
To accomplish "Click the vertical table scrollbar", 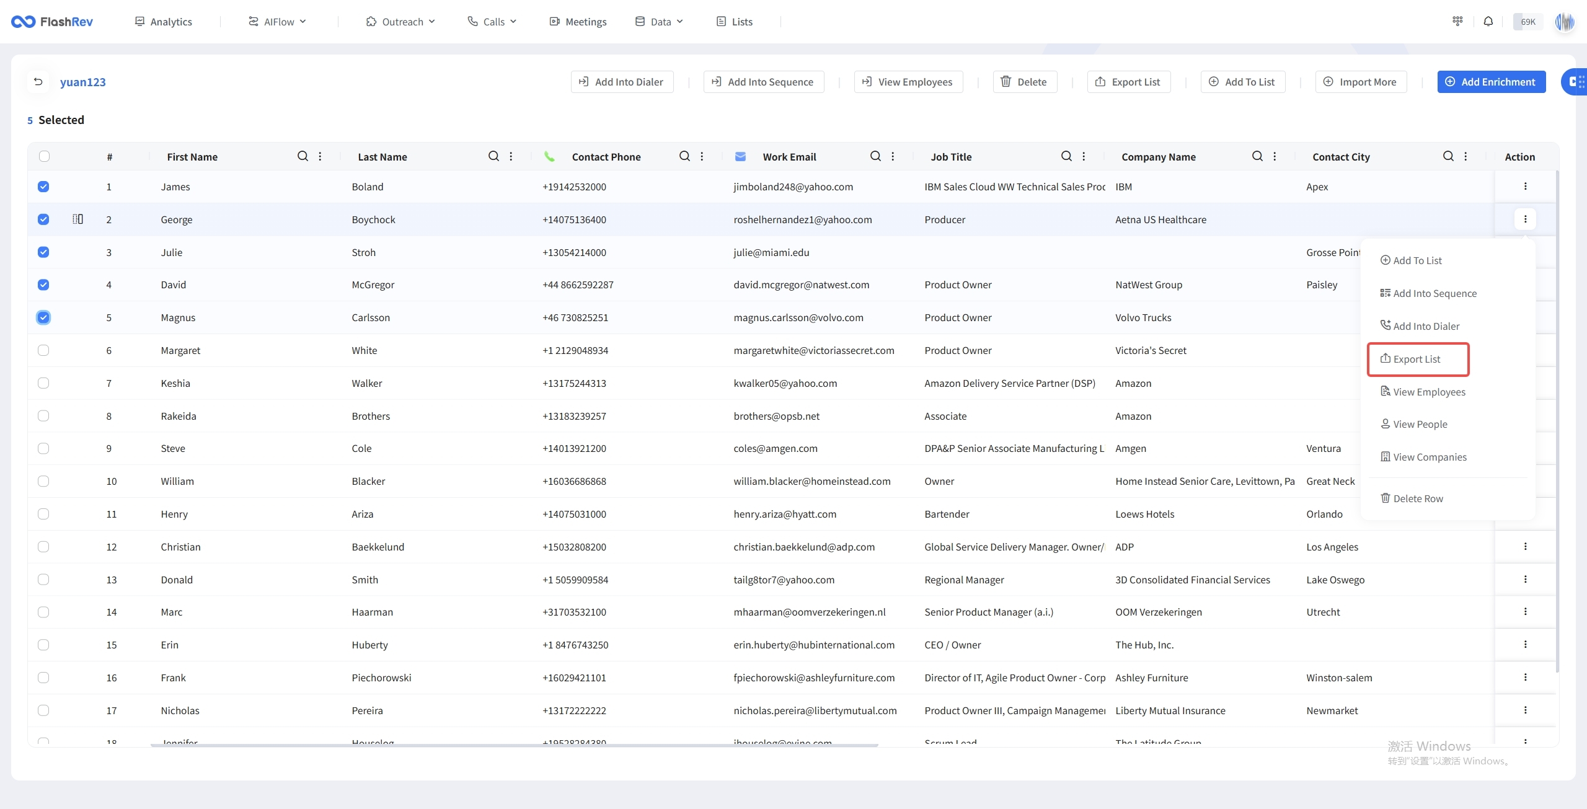I will tap(1557, 422).
